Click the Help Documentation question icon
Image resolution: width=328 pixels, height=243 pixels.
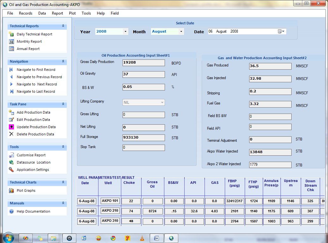click(x=11, y=211)
